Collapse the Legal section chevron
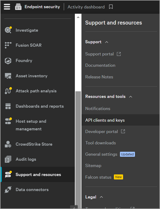Image resolution: width=160 pixels, height=209 pixels. click(101, 197)
